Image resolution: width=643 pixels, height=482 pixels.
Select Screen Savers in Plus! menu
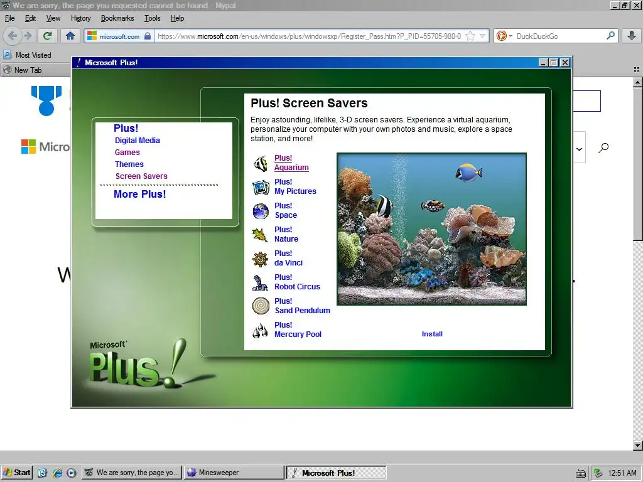pos(141,176)
